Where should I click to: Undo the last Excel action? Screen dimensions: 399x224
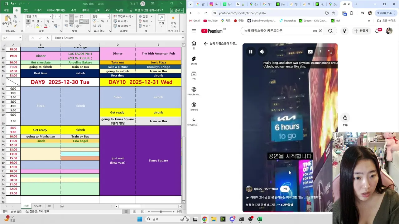(x=12, y=4)
